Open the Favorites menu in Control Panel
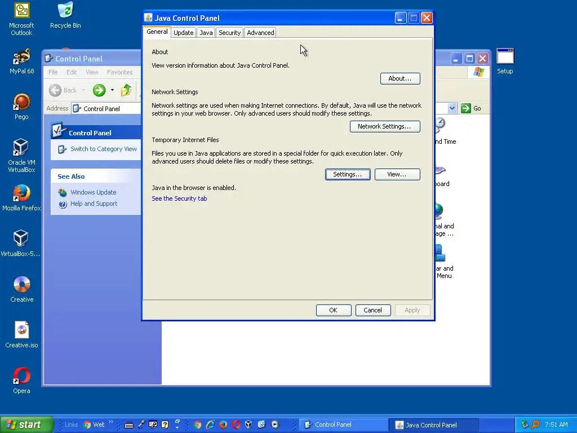577x433 pixels. (x=119, y=72)
